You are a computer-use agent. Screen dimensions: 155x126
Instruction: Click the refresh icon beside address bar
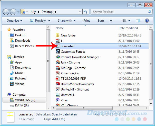tap(86, 12)
